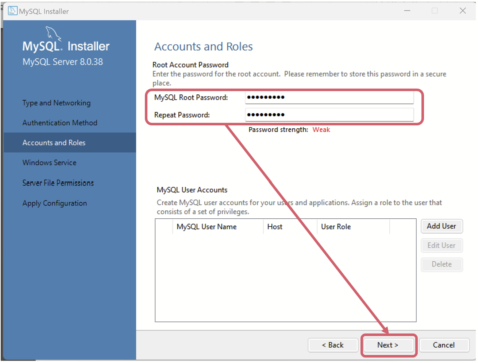Click the MySQL User Accounts label

[x=192, y=190]
